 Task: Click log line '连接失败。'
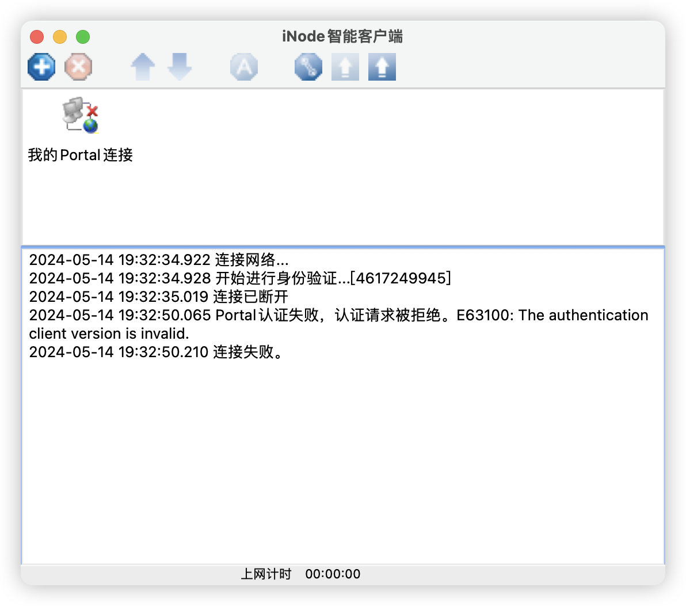click(156, 352)
